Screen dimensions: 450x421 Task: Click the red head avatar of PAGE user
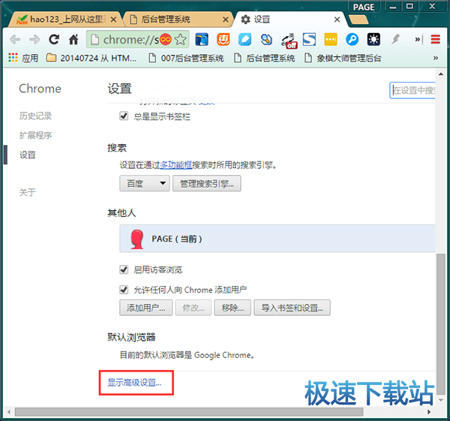coord(137,239)
